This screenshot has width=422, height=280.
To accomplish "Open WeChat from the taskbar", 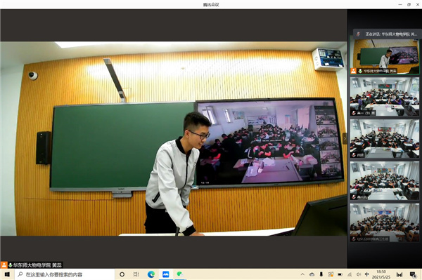I will pos(180,274).
